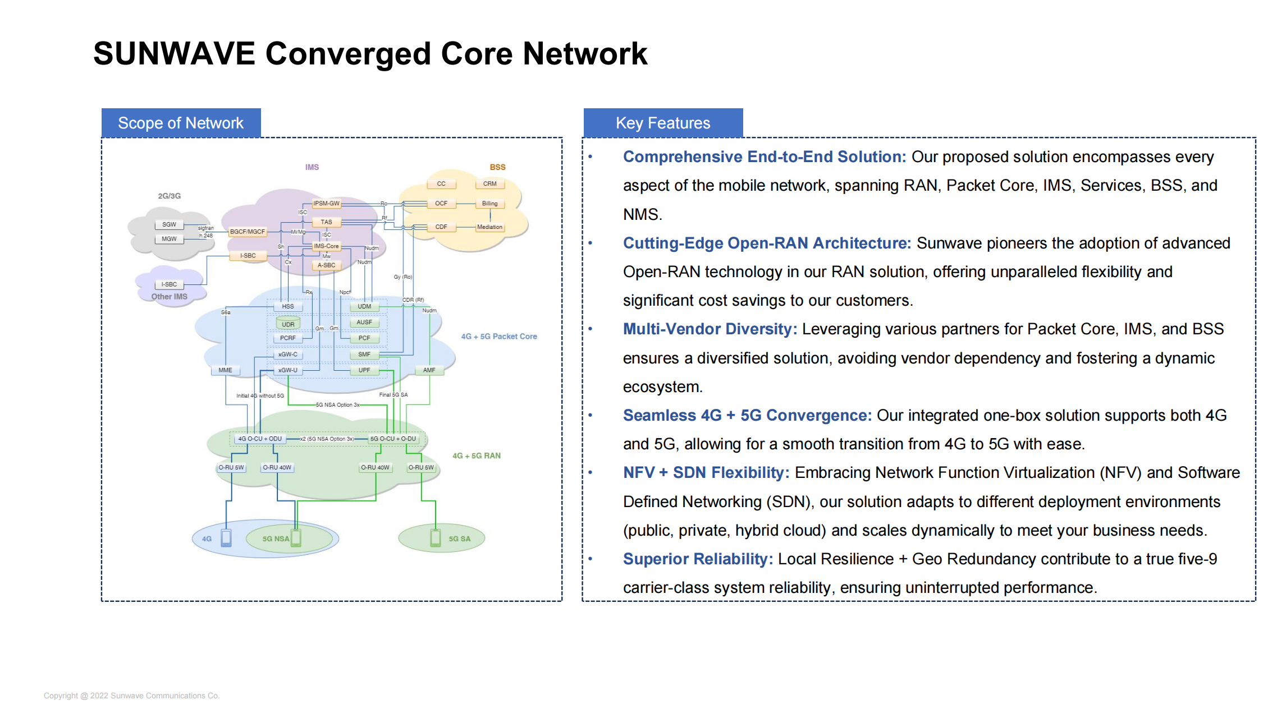Viewport: 1277px width, 718px height.
Task: Select the IMS-Core element
Action: click(x=326, y=246)
